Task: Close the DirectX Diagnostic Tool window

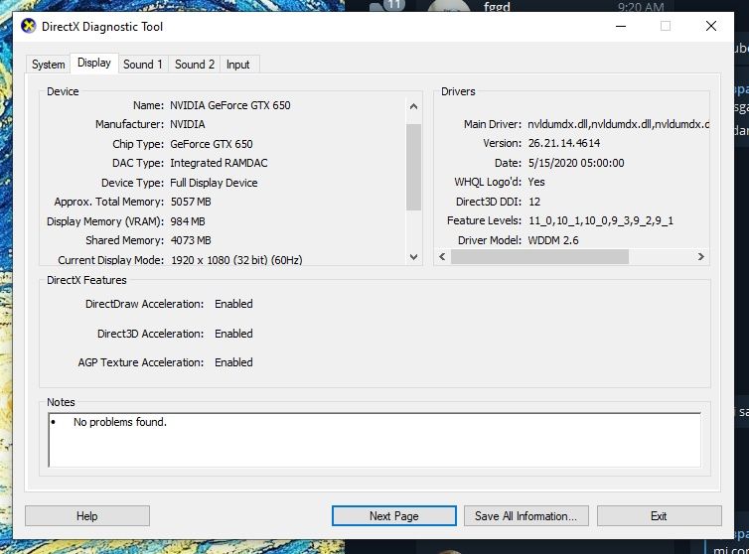Action: tap(711, 26)
